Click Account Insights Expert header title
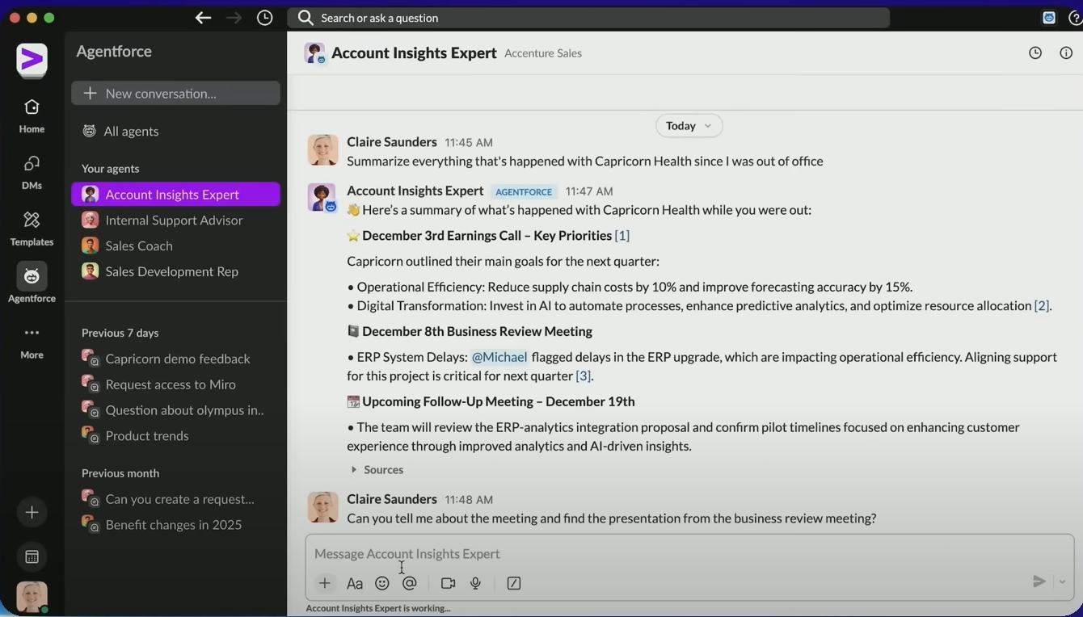Image resolution: width=1083 pixels, height=617 pixels. coord(414,52)
